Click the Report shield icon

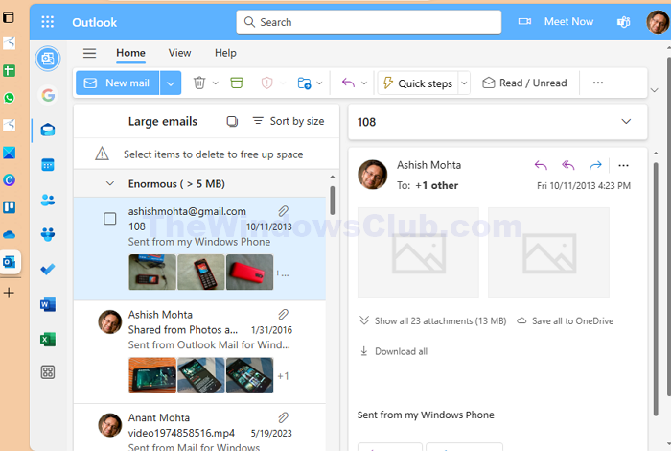coord(267,83)
